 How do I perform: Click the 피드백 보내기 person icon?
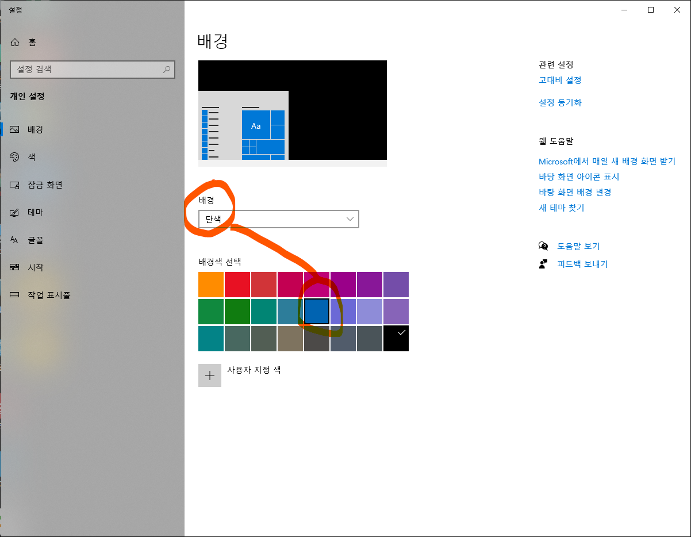543,264
